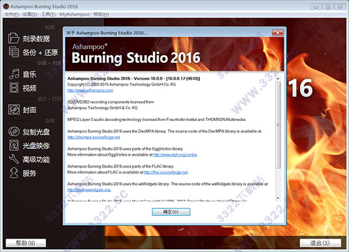Open the www.xiph.org/vorbis link
This screenshot has height=252, width=349.
175,154
